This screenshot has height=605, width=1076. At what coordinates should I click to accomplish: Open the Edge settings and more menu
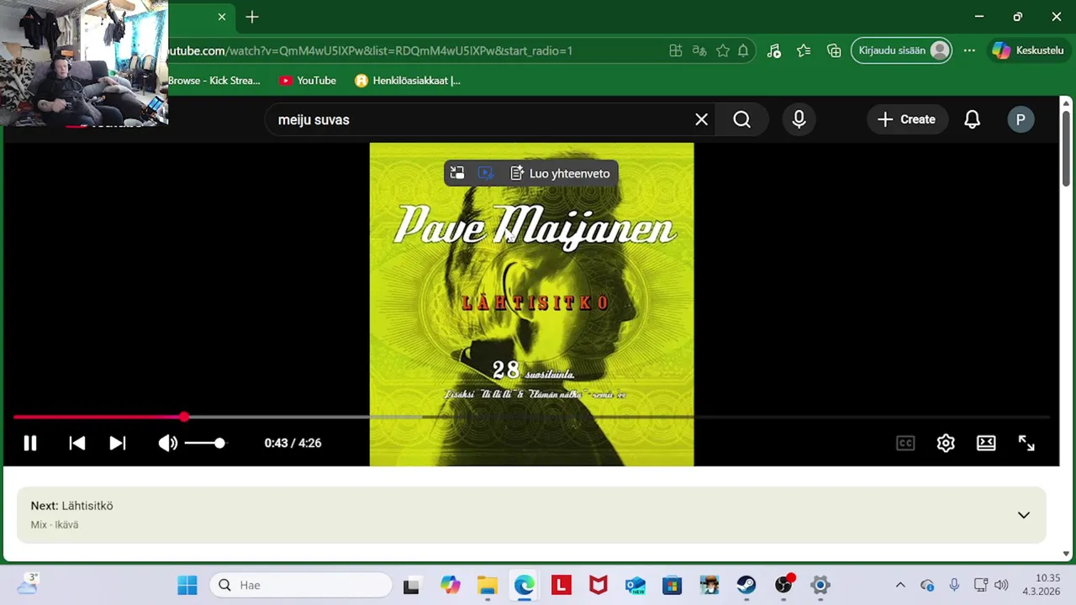click(x=969, y=50)
